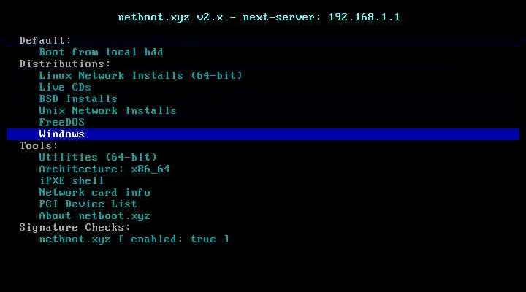Select Boot from local hdd
Screen dimensions: 526x292
coord(101,53)
